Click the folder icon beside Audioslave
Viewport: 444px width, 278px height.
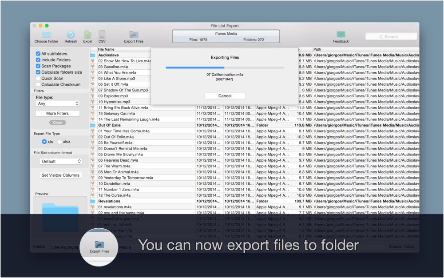92,54
